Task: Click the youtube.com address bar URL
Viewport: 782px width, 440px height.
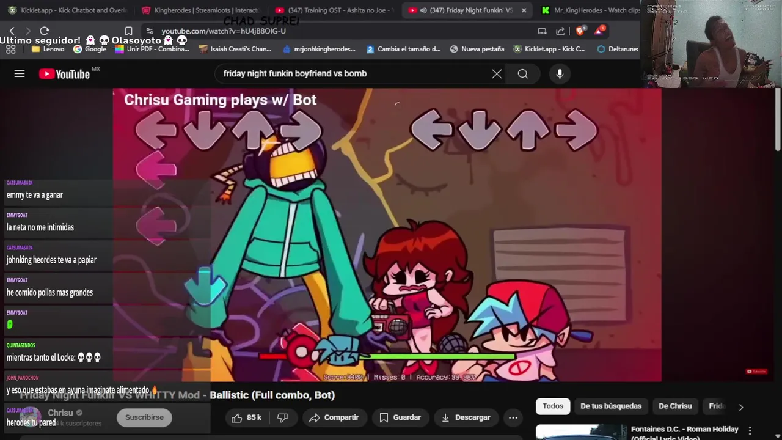Action: point(224,31)
